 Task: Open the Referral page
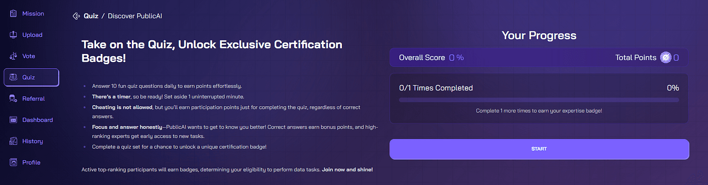(x=33, y=99)
